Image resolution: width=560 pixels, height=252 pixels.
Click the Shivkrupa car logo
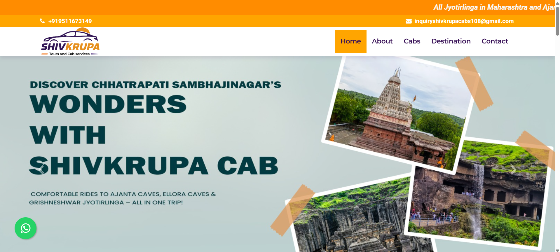click(x=70, y=42)
